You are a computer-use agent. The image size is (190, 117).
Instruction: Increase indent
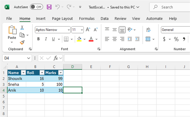pyautogui.click(x=137, y=39)
